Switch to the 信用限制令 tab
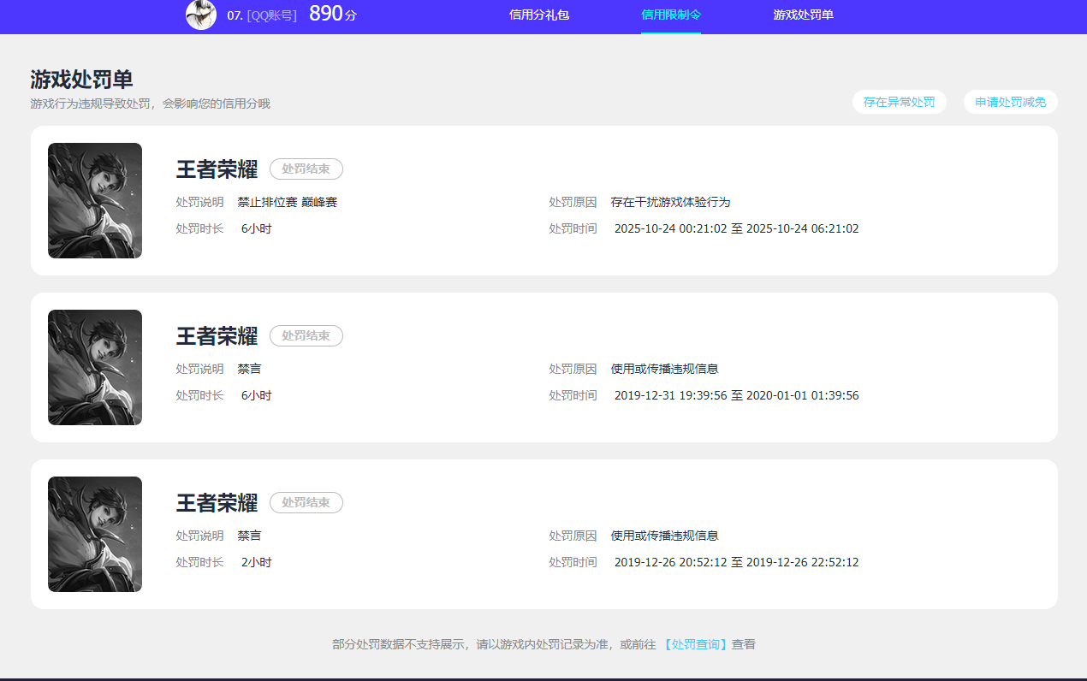1087x681 pixels. pos(671,15)
